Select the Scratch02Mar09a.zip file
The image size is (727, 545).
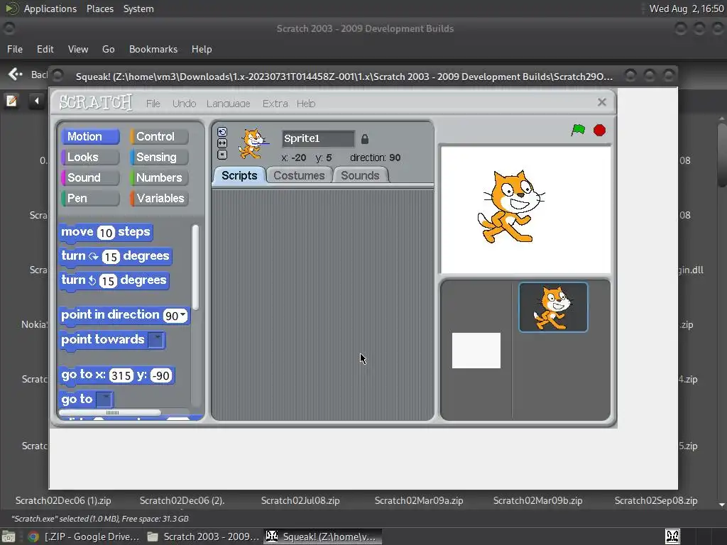pos(419,501)
